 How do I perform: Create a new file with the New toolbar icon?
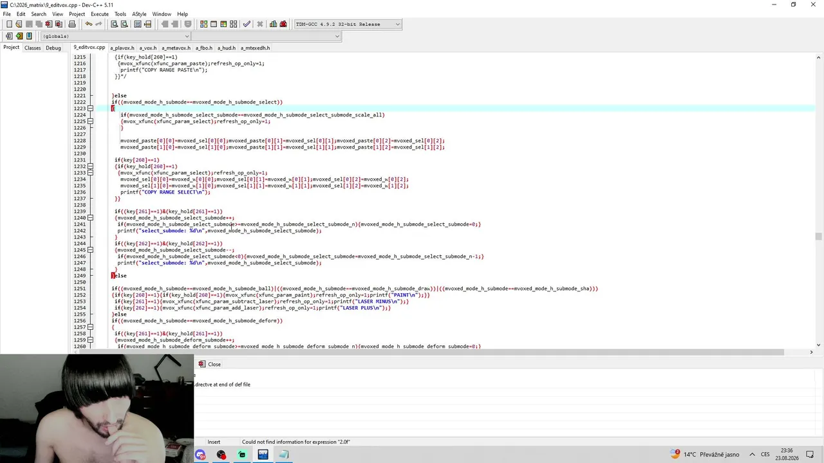9,24
